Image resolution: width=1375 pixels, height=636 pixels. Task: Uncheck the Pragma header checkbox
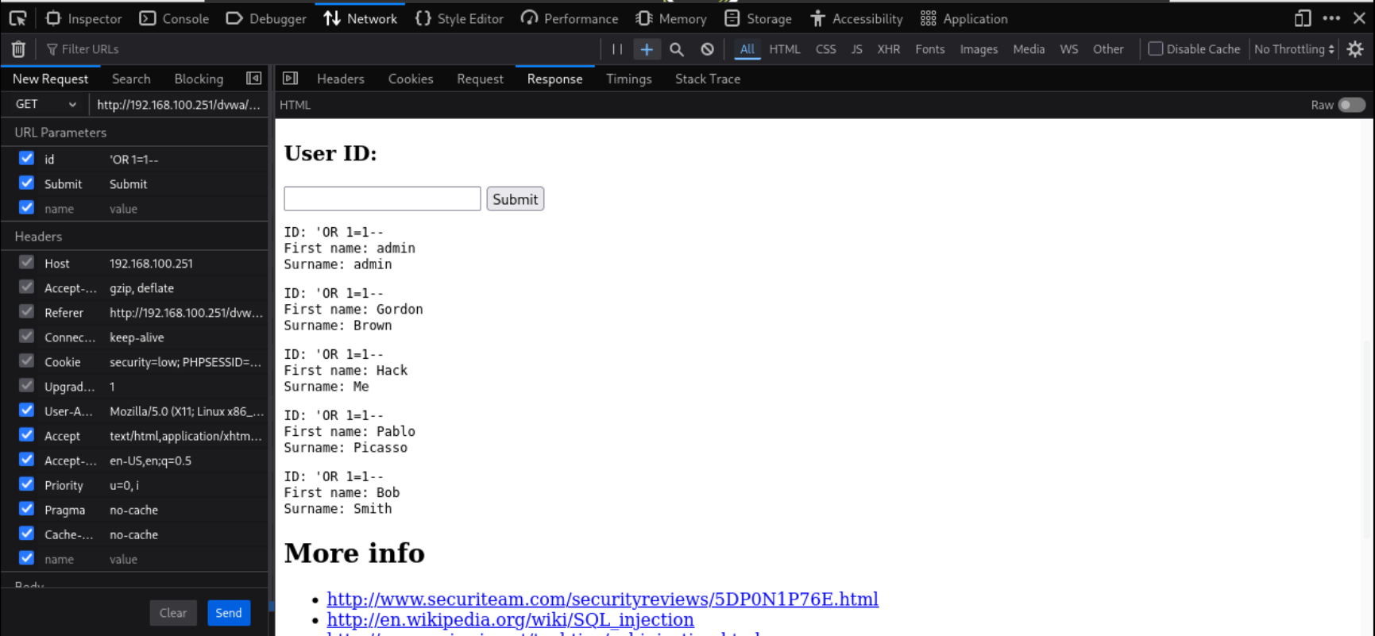(x=26, y=509)
